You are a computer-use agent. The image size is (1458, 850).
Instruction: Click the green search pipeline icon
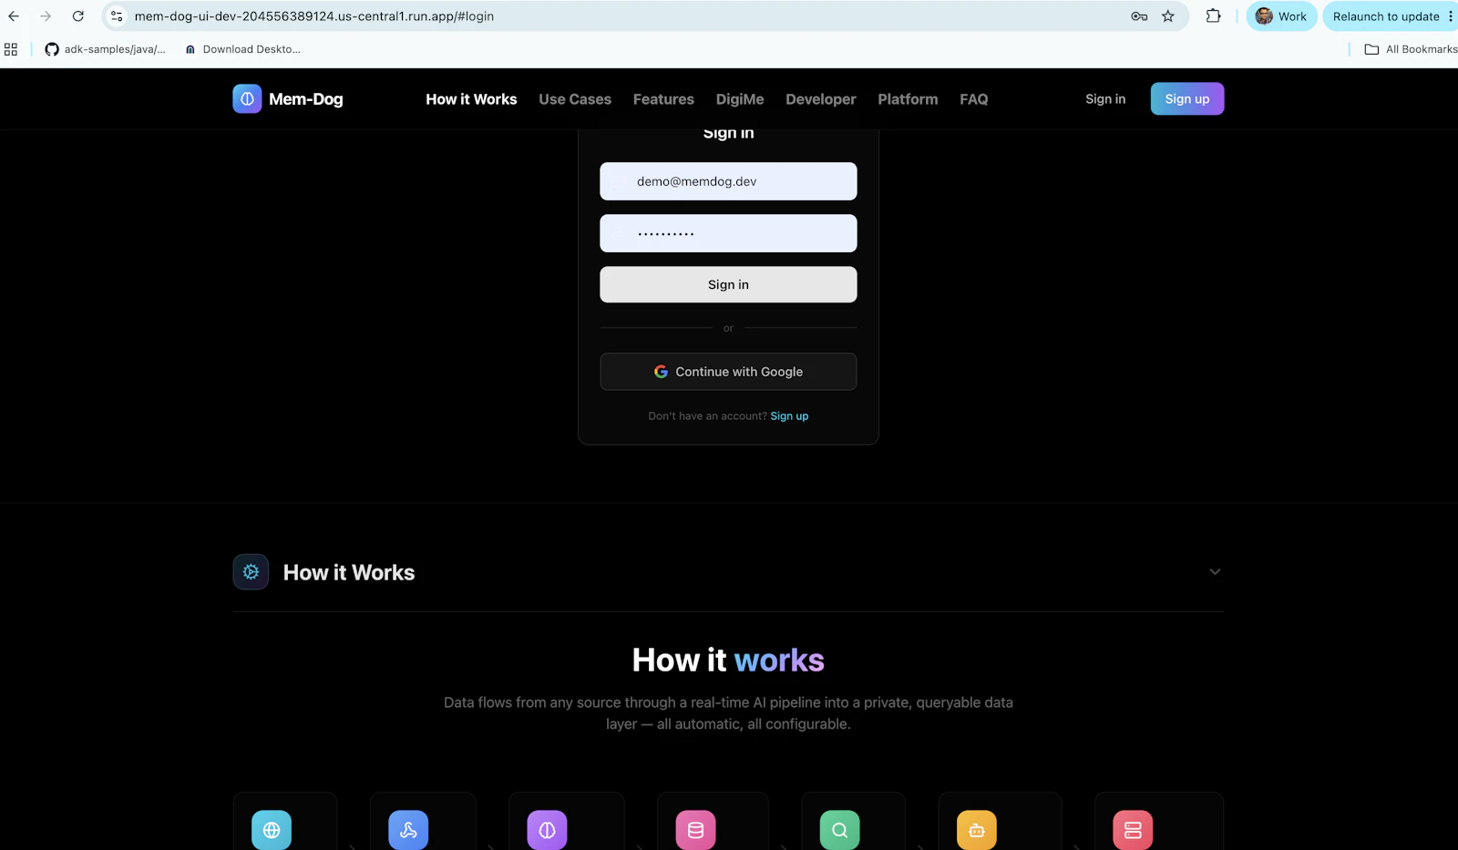pos(839,830)
